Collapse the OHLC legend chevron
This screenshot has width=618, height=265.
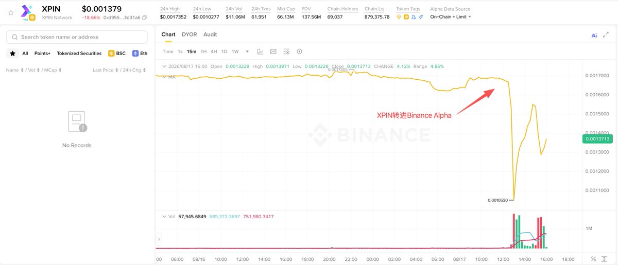click(164, 66)
